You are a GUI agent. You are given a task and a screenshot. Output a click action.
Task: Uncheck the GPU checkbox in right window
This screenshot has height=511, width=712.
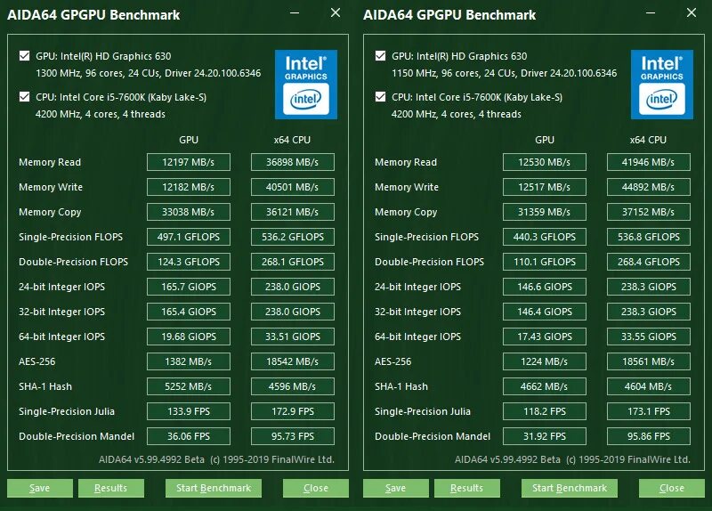pos(381,56)
